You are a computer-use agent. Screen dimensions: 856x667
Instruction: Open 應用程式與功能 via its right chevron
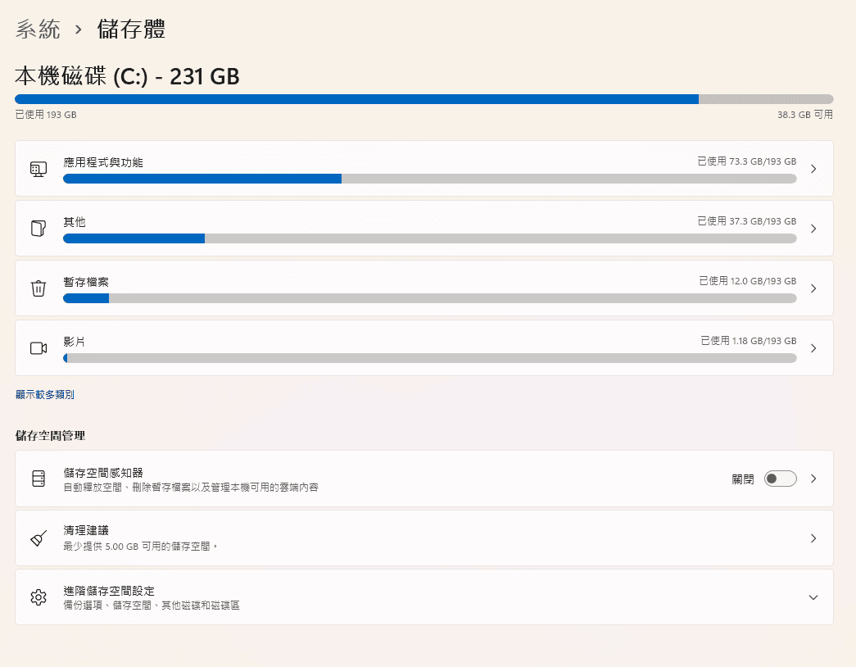813,169
